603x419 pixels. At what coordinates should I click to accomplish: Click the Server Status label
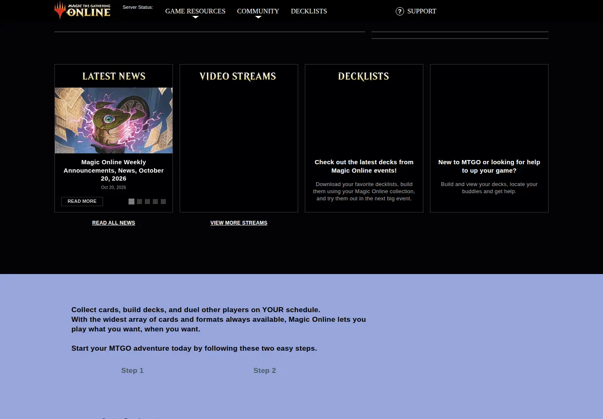click(x=138, y=7)
